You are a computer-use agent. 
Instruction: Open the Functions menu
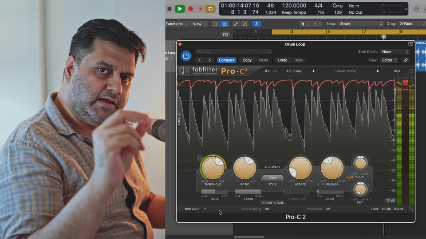pyautogui.click(x=177, y=24)
